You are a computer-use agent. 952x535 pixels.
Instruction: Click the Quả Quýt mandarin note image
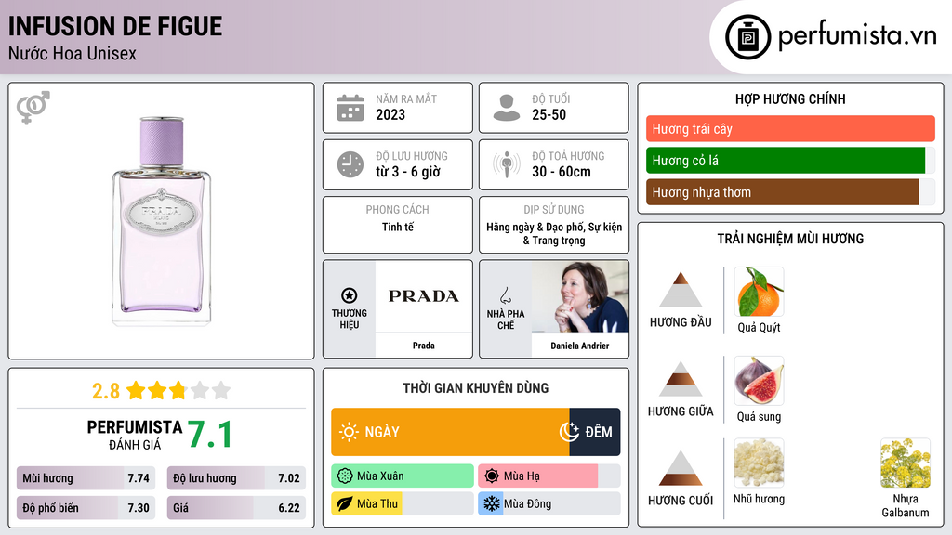(759, 292)
